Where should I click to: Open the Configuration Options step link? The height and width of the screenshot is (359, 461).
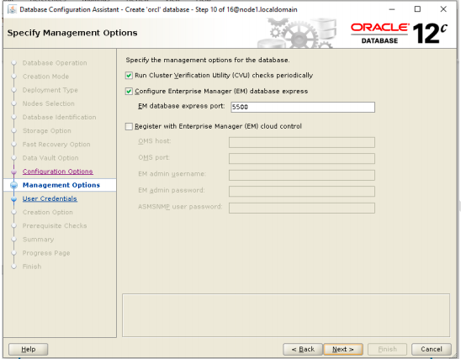coord(57,172)
